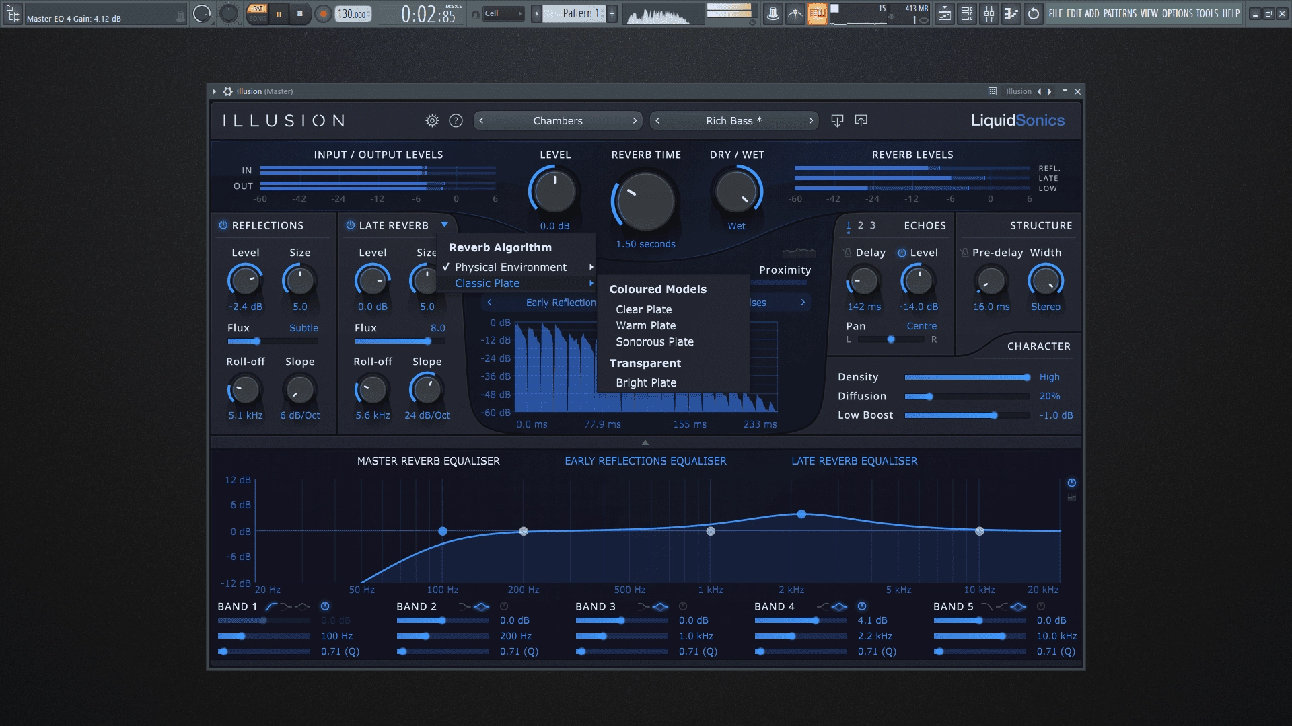Image resolution: width=1292 pixels, height=726 pixels.
Task: Go to previous preset category before Chambers
Action: (481, 121)
